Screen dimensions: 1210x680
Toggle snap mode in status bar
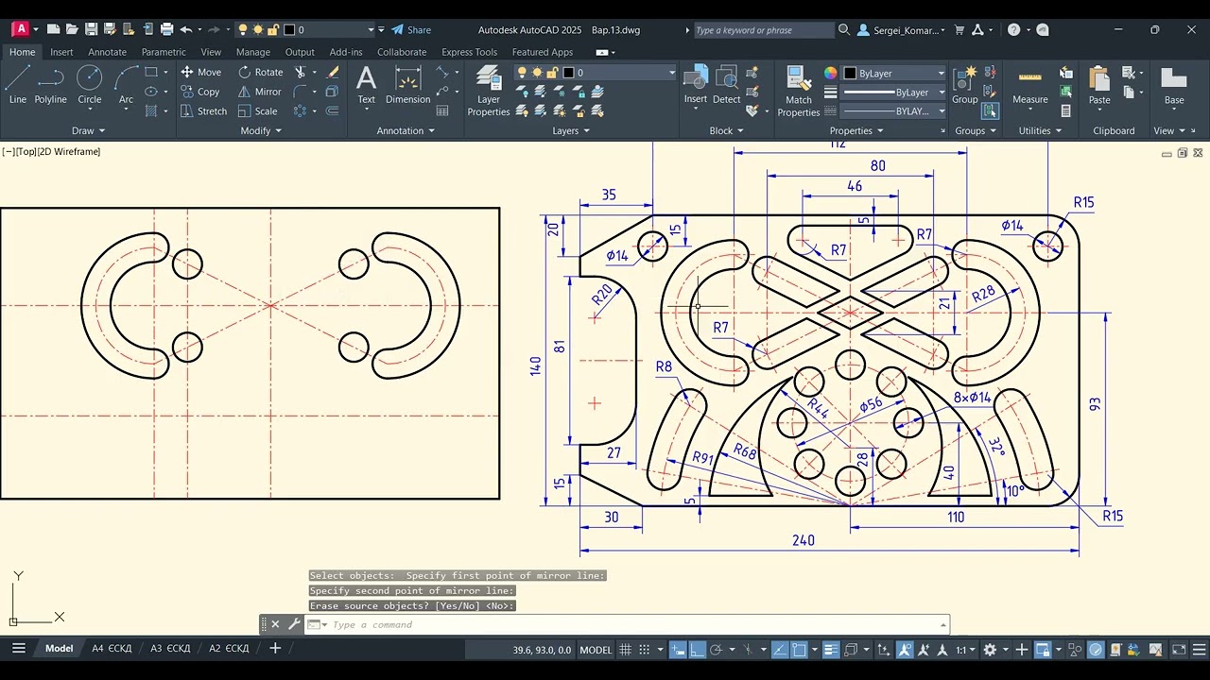pyautogui.click(x=646, y=650)
